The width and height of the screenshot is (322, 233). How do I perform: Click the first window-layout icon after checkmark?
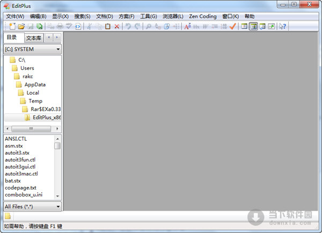coord(244,26)
